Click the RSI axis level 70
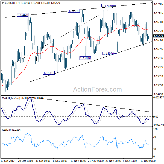 tap(155, 137)
